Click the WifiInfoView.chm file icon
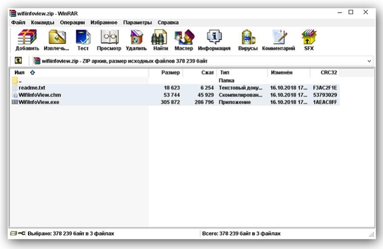 point(15,95)
